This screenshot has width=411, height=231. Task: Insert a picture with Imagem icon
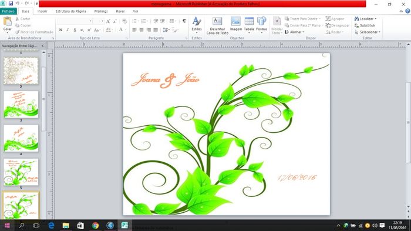click(x=235, y=24)
